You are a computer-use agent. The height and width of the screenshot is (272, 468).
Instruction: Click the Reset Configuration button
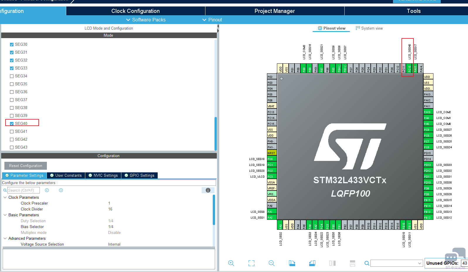click(25, 166)
